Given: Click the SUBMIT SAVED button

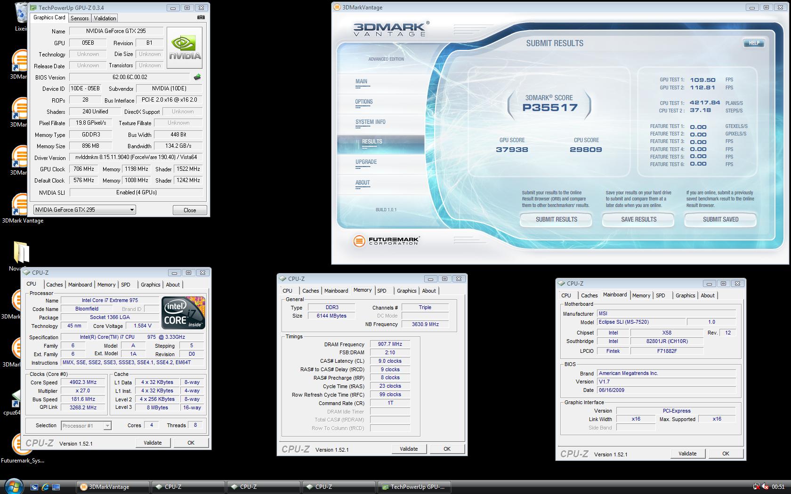Looking at the screenshot, I should coord(720,220).
